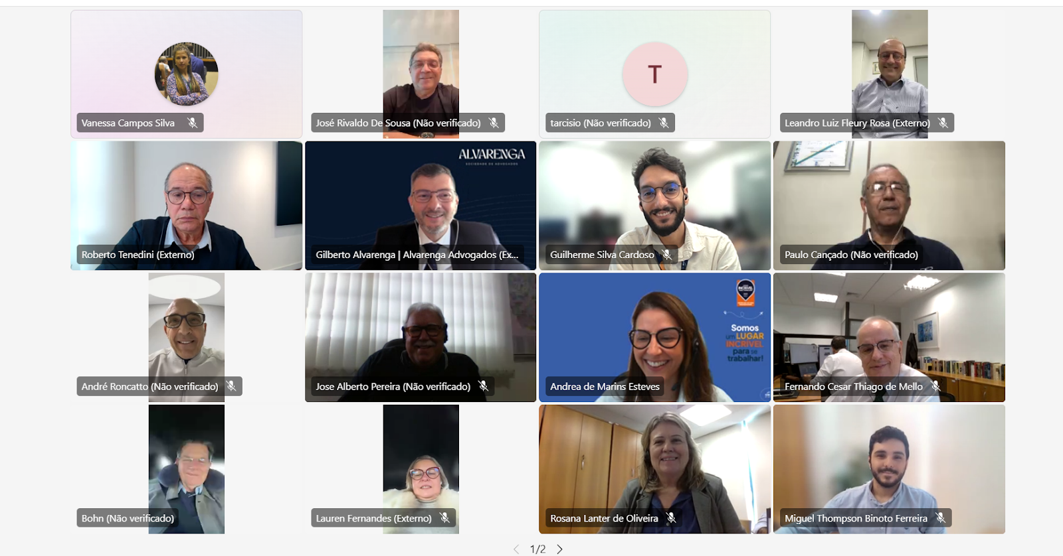The image size is (1063, 556).
Task: Click Andrea de Marins Esteves name label
Action: (x=605, y=386)
